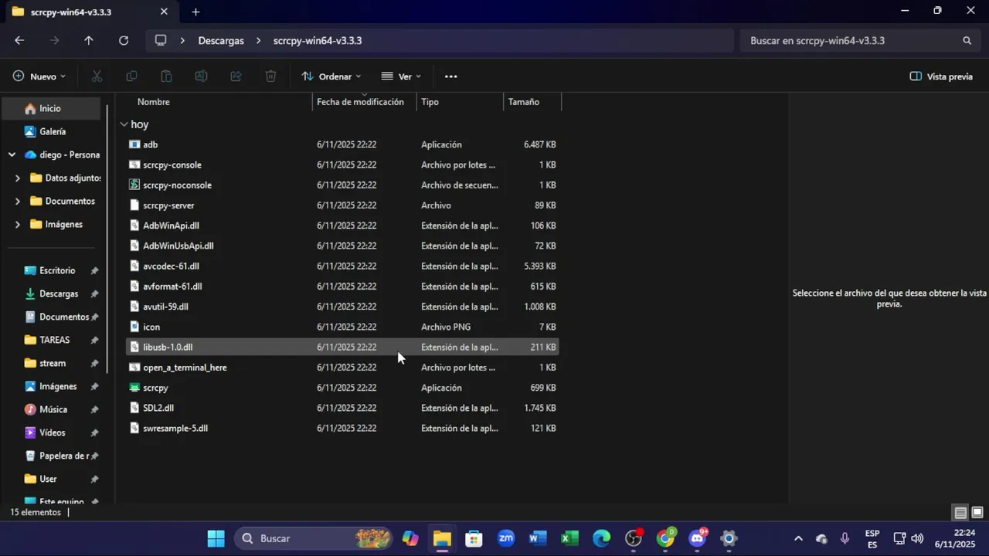Open Excel from taskbar
989x556 pixels.
pos(569,538)
